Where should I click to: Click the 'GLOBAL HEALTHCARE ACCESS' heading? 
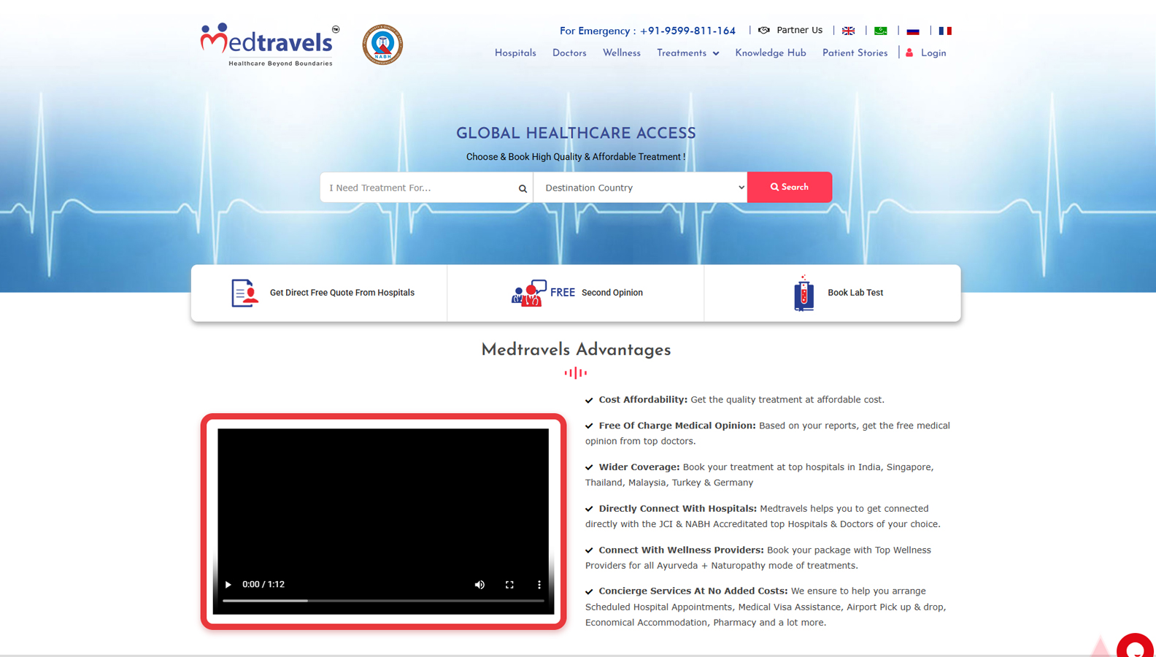(x=576, y=134)
